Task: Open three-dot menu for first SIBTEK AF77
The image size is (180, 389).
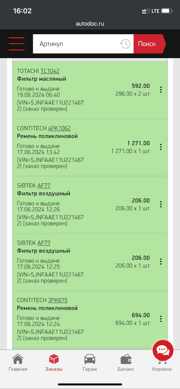Action: coord(161,204)
